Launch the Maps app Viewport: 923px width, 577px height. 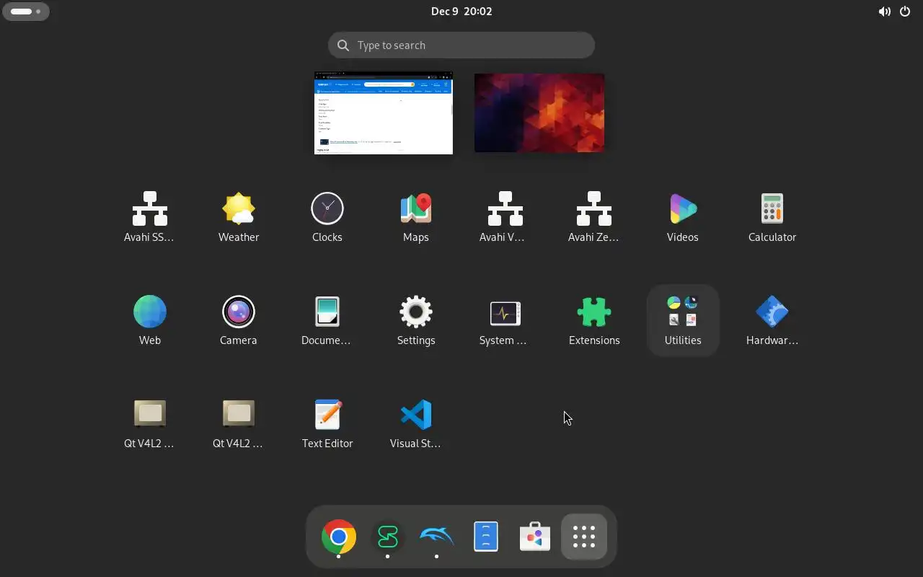[x=416, y=216]
